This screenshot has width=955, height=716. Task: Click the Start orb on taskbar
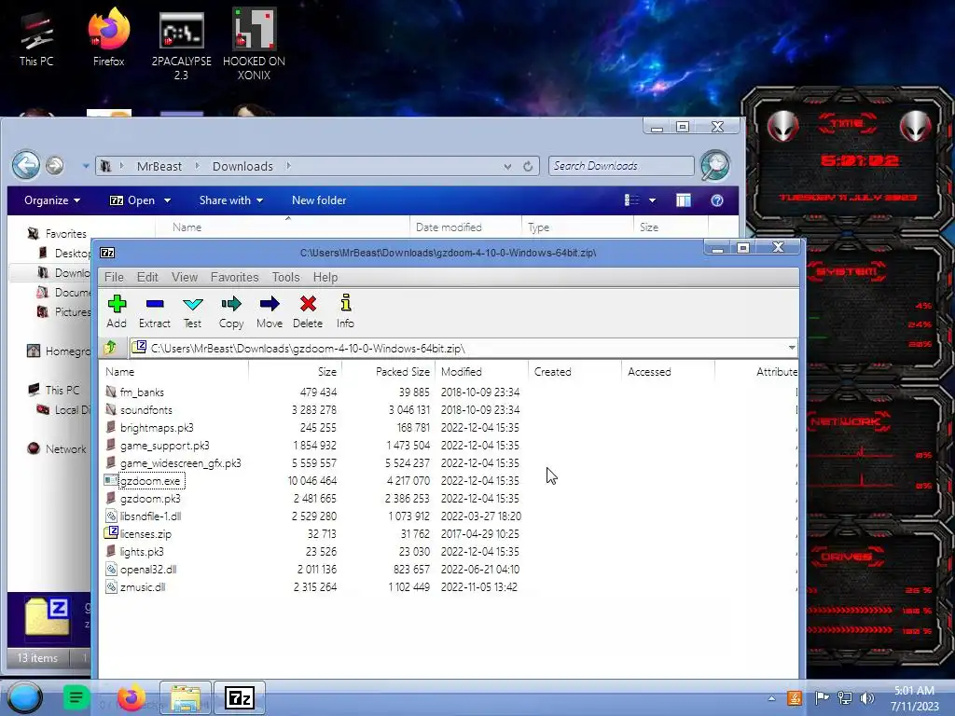[x=24, y=697]
